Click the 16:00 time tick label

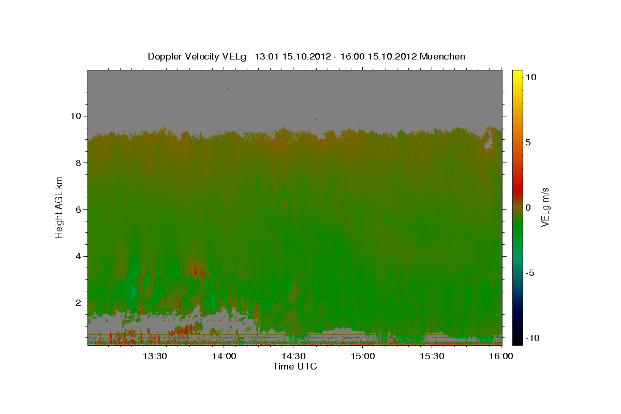[500, 356]
